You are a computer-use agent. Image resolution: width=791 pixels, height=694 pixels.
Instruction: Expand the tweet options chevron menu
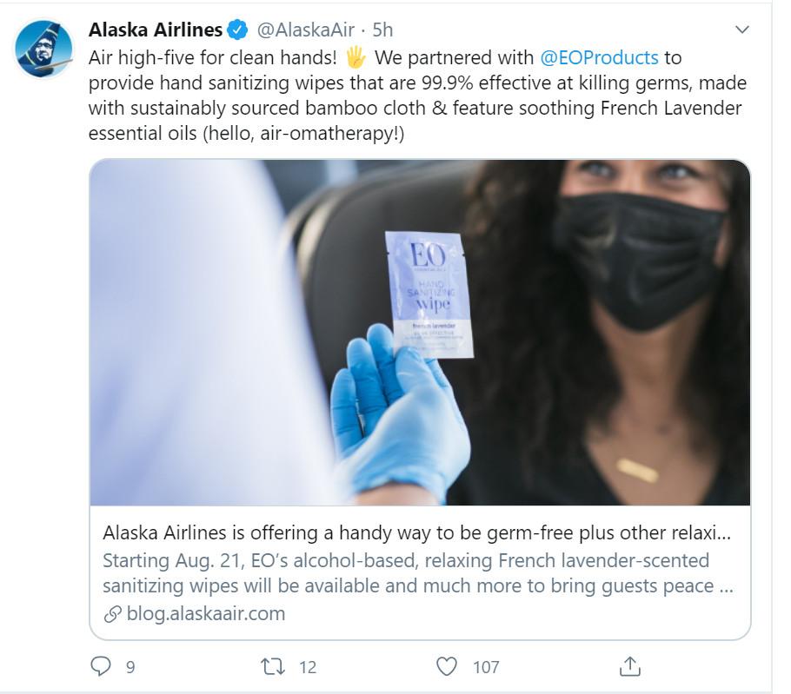coord(741,30)
